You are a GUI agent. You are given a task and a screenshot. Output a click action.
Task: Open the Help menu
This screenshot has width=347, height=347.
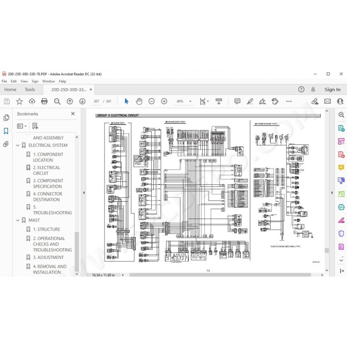[x=62, y=81]
